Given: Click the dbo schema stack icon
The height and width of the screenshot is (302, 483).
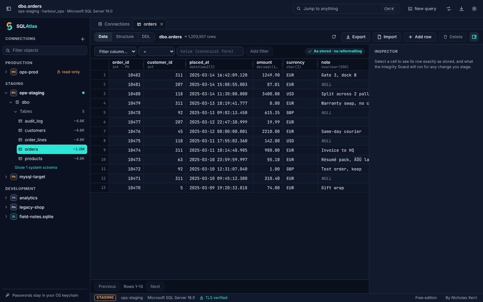Looking at the screenshot, I should (17, 102).
